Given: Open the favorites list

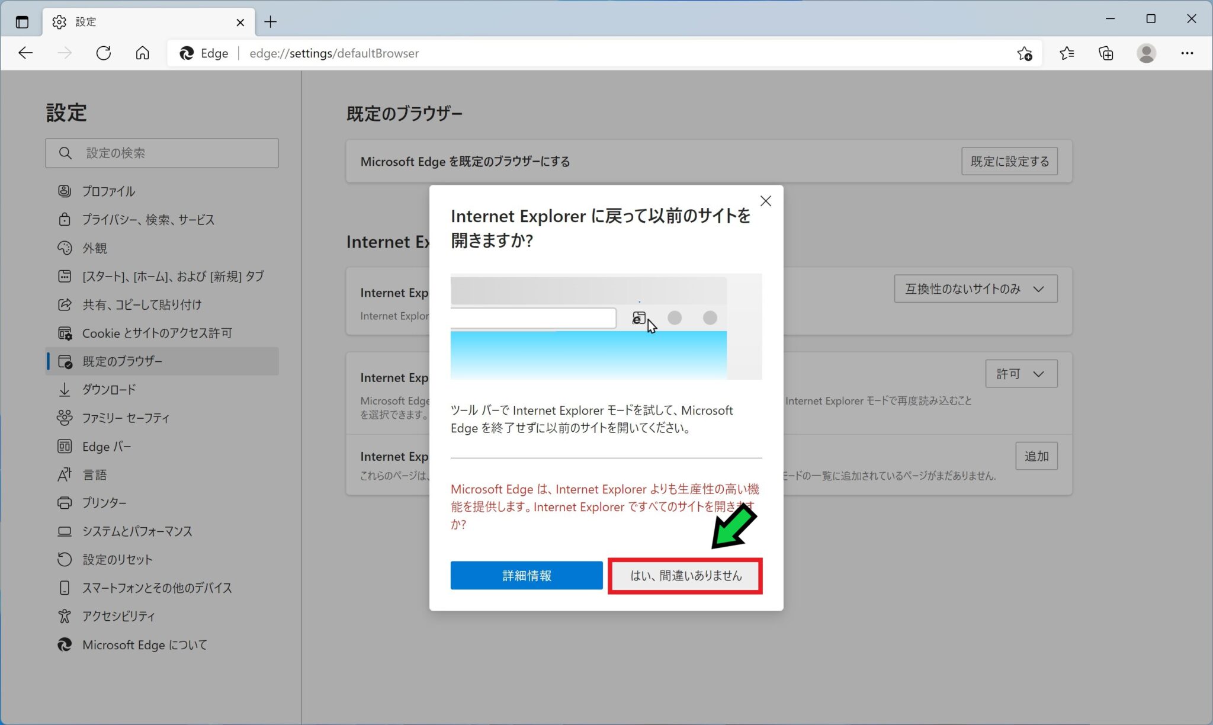Looking at the screenshot, I should (1067, 53).
